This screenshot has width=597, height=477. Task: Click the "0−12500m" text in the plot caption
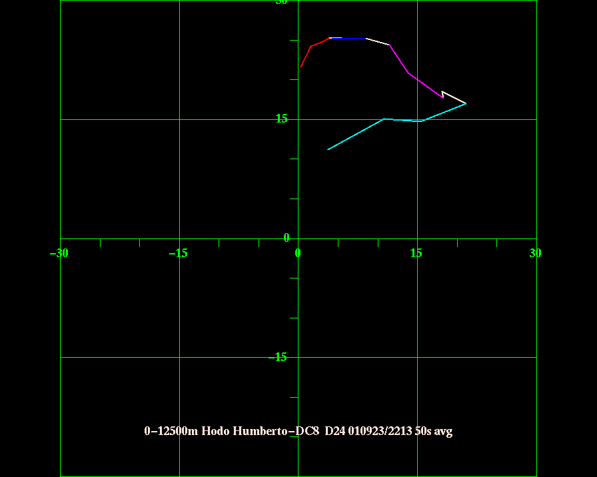point(171,431)
